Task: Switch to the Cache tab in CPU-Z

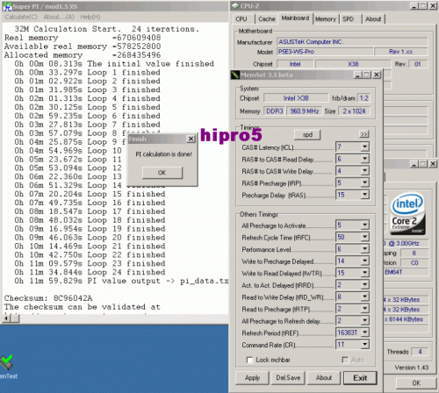Action: pyautogui.click(x=267, y=19)
